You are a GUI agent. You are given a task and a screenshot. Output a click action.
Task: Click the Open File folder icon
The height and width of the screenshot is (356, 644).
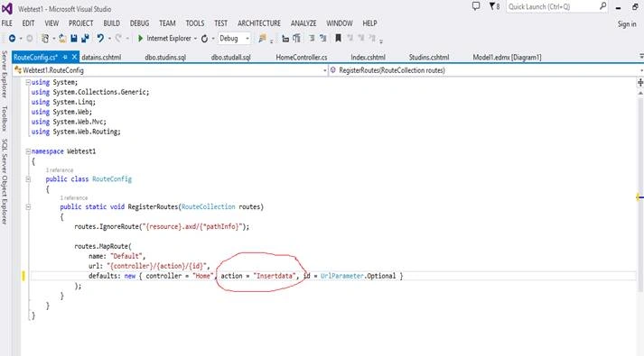click(62, 38)
